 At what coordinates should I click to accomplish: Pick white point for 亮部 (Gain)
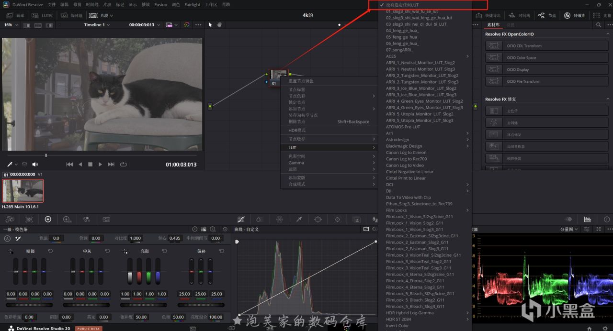125,251
